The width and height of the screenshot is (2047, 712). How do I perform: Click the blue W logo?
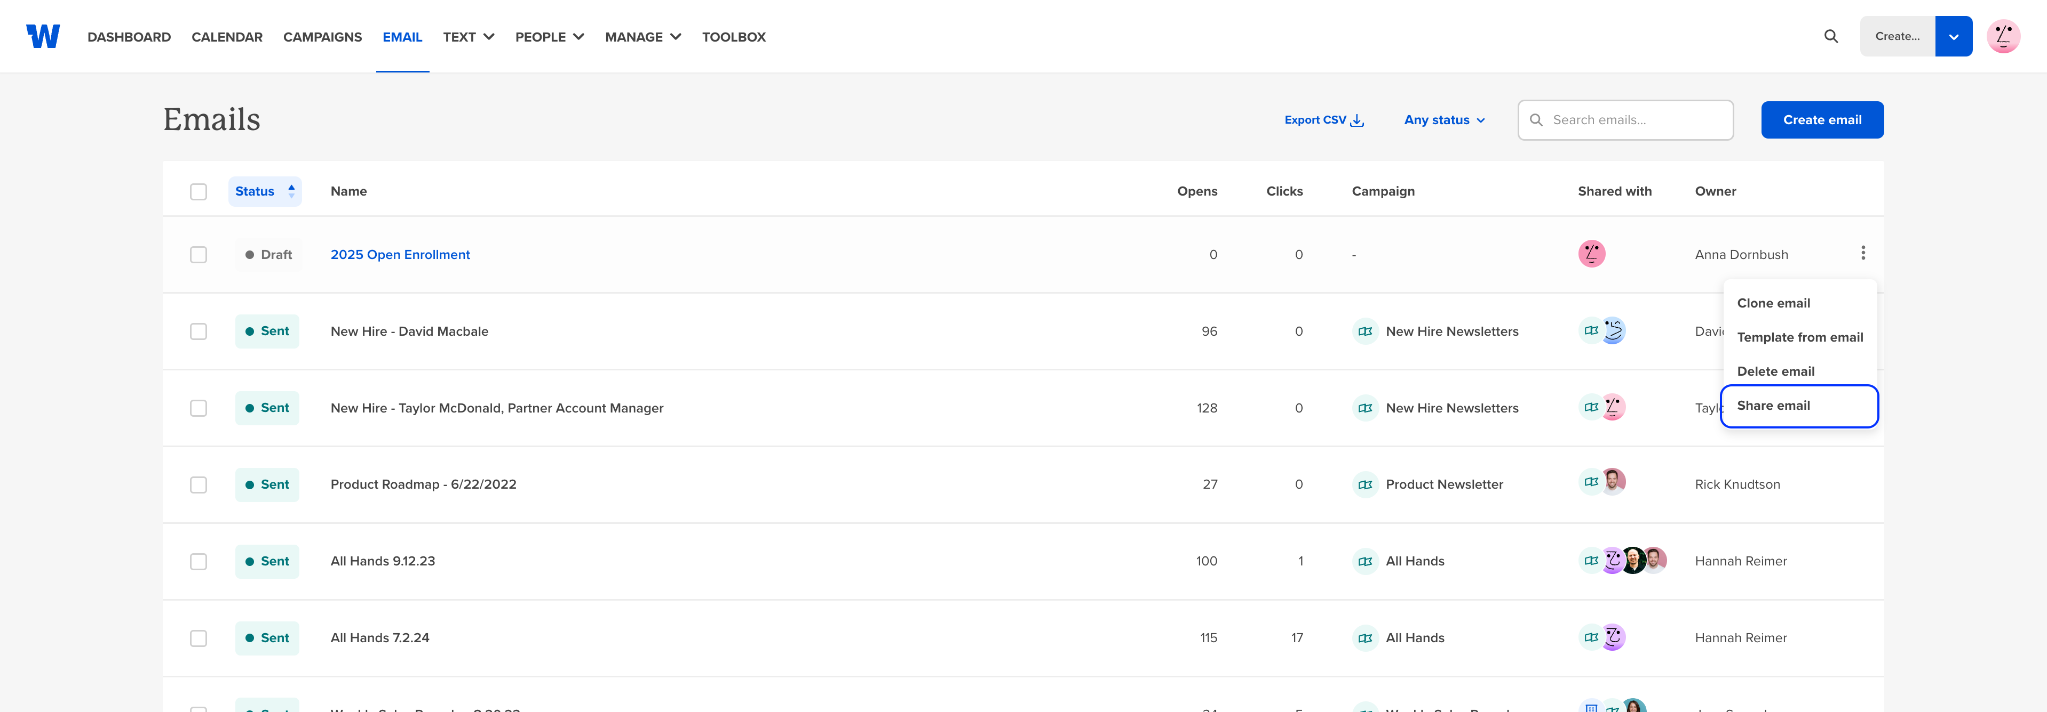tap(43, 37)
